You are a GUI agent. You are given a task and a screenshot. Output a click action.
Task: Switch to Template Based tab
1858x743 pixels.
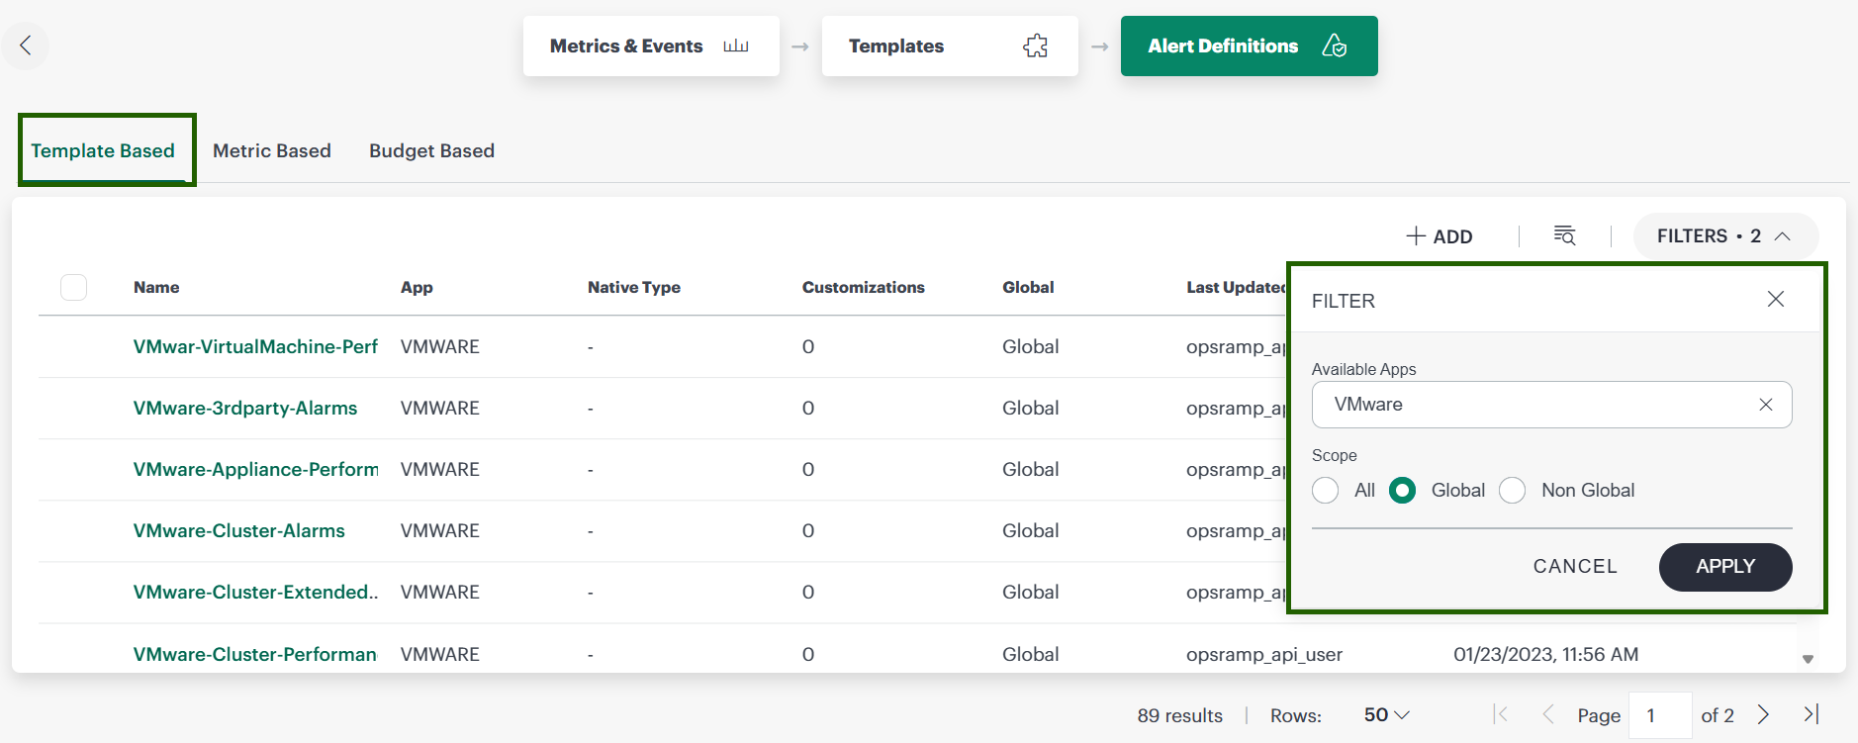click(x=103, y=150)
